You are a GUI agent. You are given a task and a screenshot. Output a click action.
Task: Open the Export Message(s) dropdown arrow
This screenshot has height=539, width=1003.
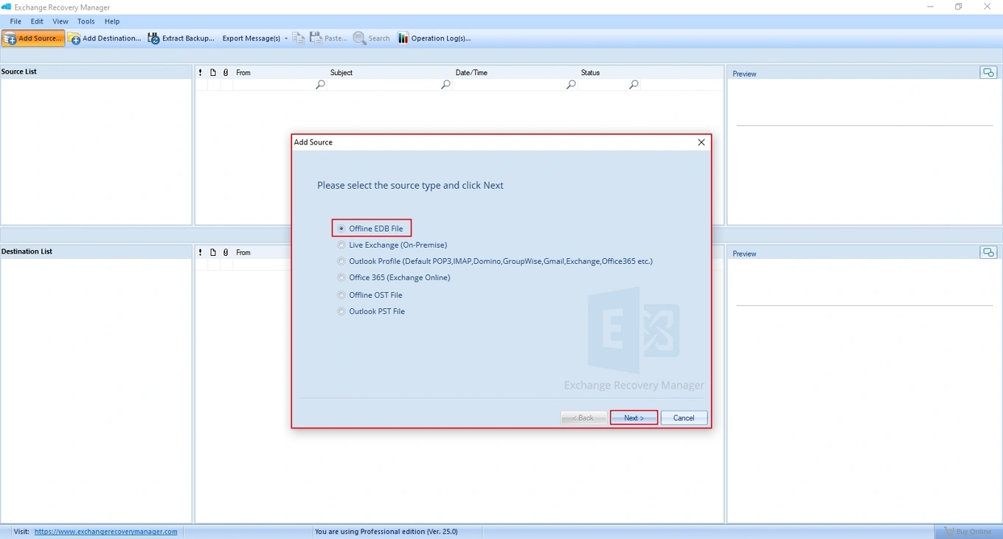tap(286, 38)
